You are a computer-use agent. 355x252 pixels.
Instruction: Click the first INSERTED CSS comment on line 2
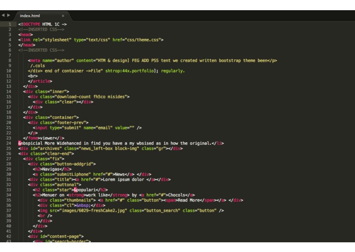point(41,30)
